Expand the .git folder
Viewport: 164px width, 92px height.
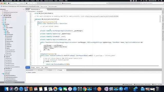click(2, 19)
